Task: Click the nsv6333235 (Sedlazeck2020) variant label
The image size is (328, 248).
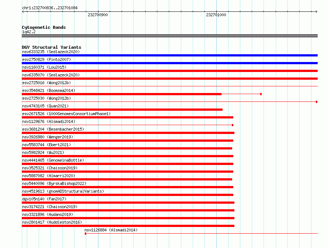Action: (x=51, y=52)
